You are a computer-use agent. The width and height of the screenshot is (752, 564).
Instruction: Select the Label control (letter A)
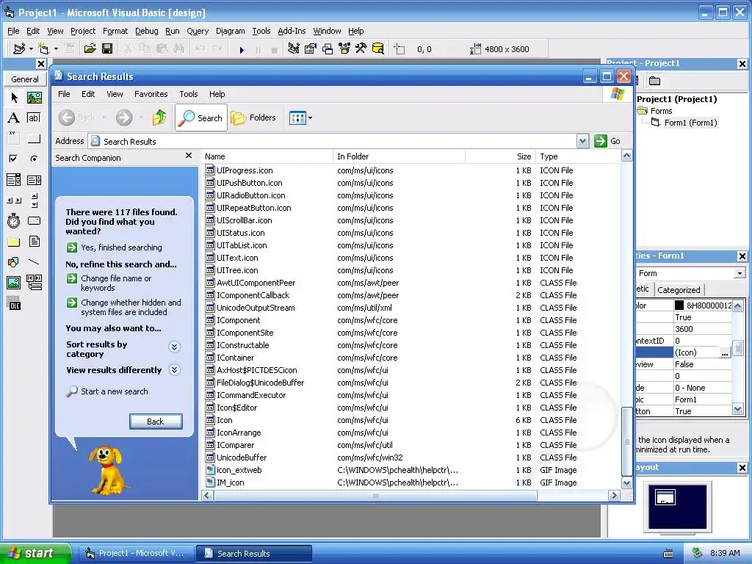14,118
